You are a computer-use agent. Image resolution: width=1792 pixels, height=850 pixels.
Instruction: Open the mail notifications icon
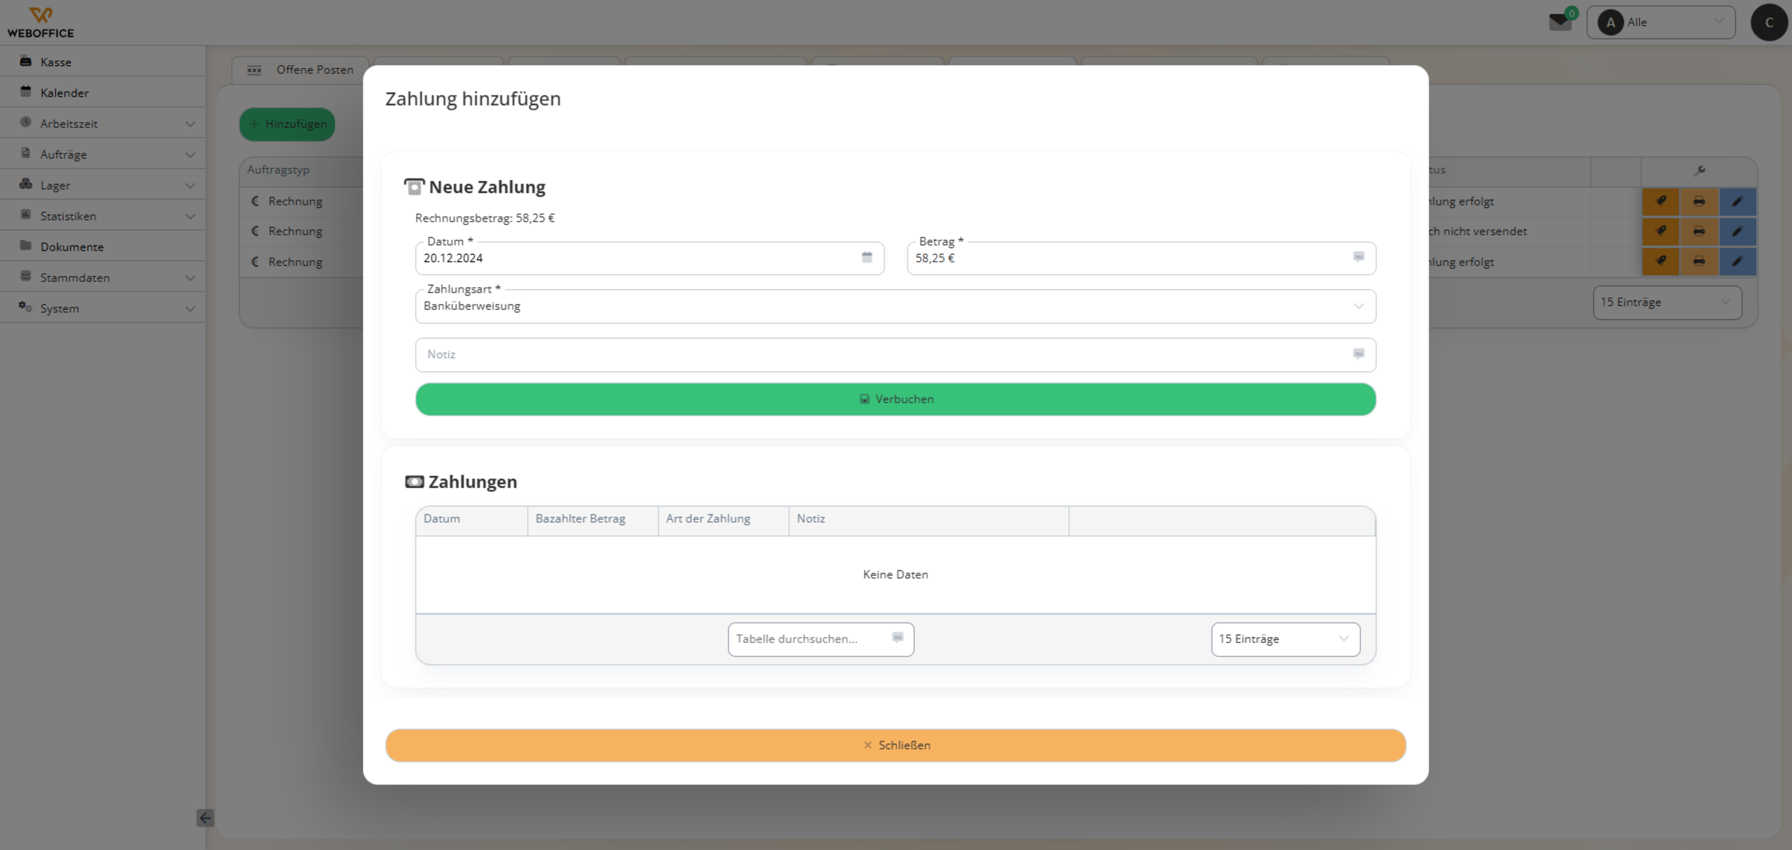(1560, 22)
